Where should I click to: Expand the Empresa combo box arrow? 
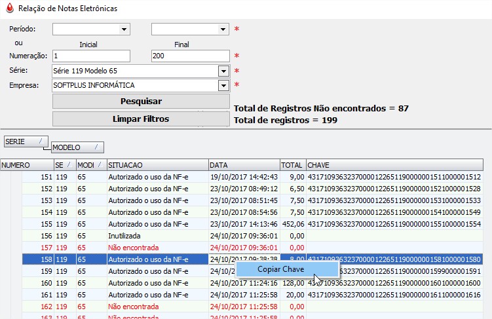point(223,85)
